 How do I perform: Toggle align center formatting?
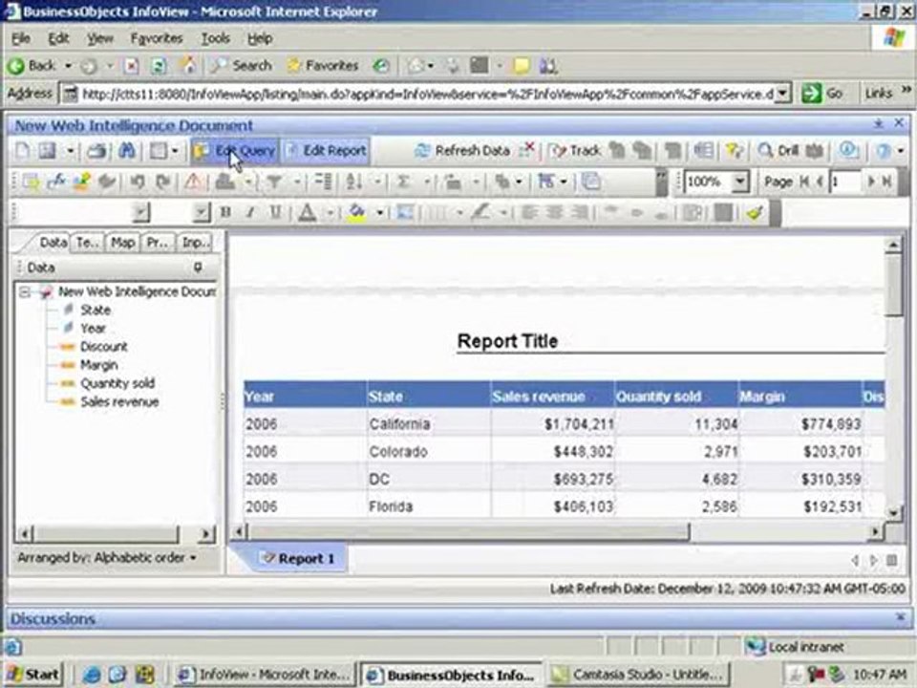point(554,212)
